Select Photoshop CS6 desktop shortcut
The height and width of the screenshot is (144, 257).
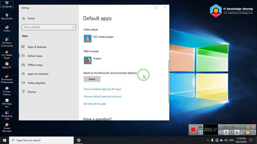click(7, 116)
